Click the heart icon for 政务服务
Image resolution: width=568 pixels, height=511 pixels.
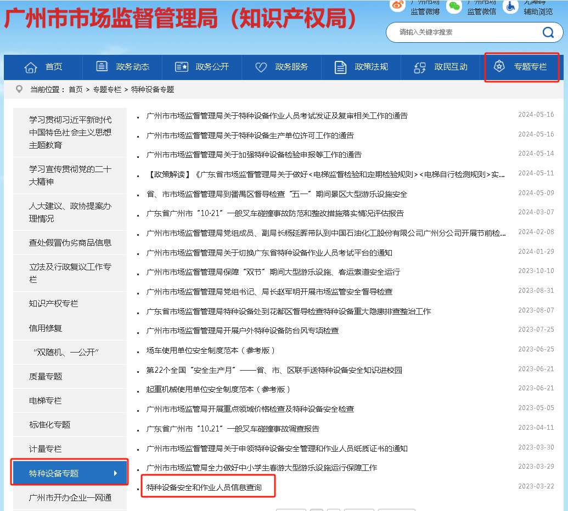[261, 67]
